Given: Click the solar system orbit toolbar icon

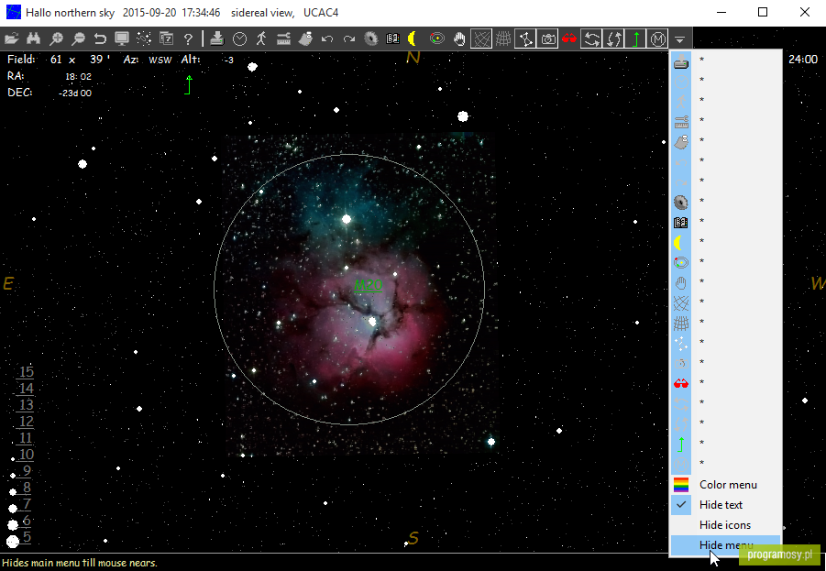Looking at the screenshot, I should [436, 38].
